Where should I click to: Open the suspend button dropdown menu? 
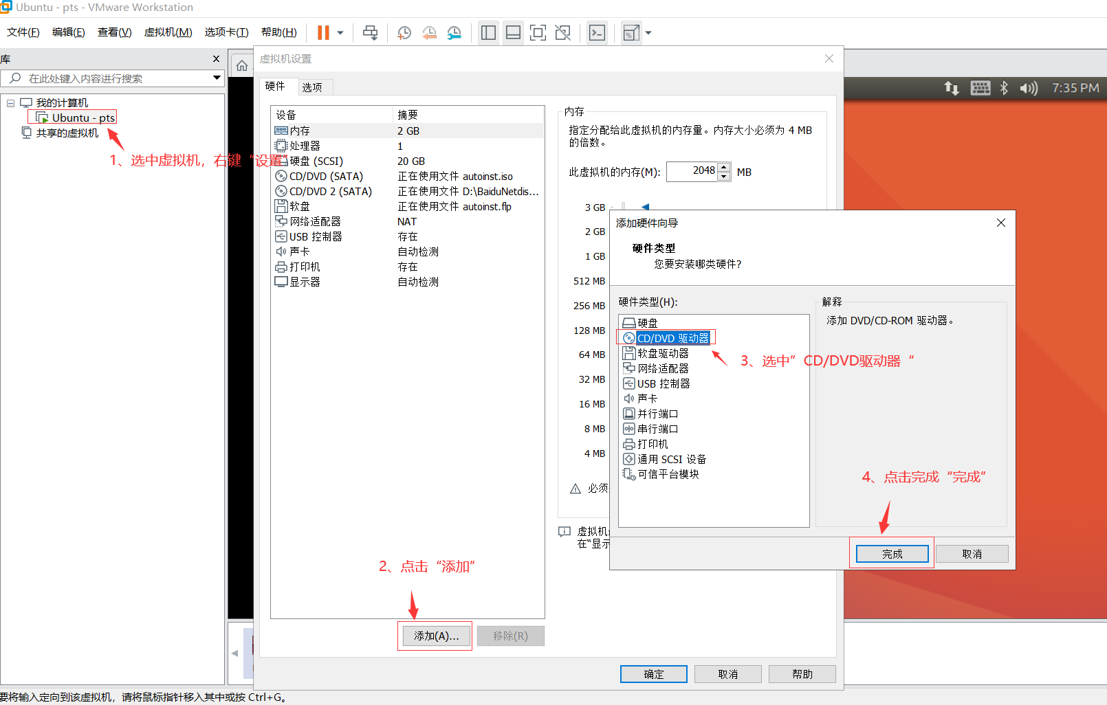point(339,32)
